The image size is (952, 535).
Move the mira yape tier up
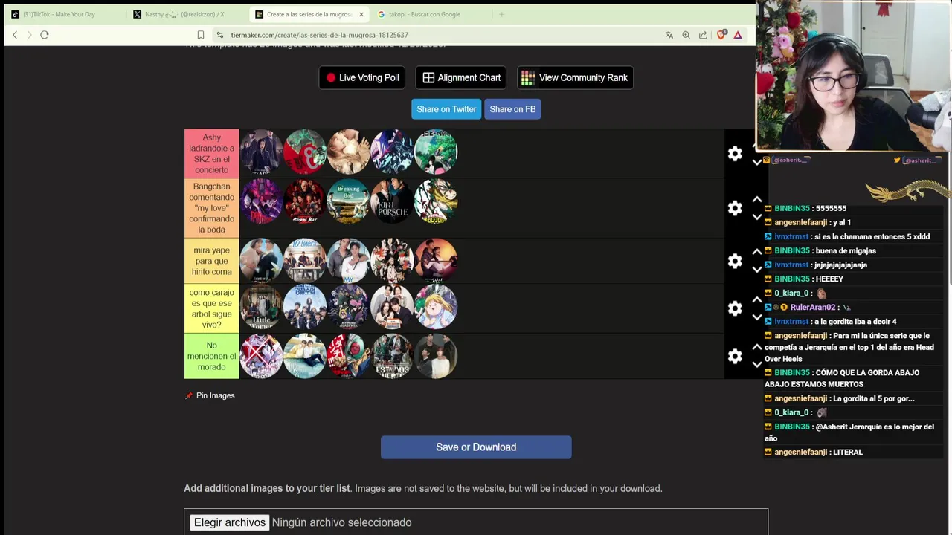(x=757, y=252)
